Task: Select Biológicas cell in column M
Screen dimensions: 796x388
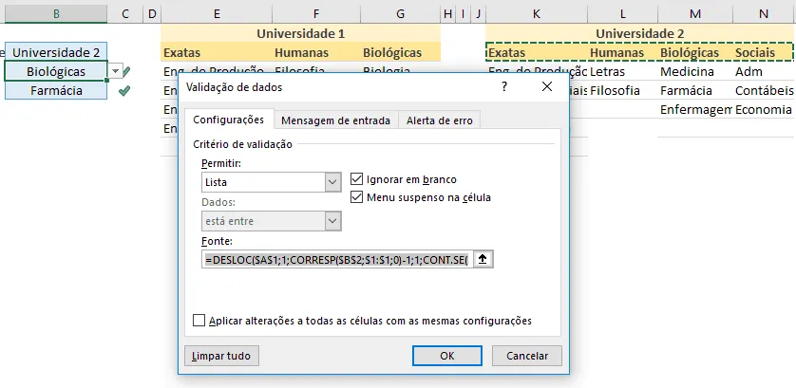Action: pyautogui.click(x=695, y=52)
